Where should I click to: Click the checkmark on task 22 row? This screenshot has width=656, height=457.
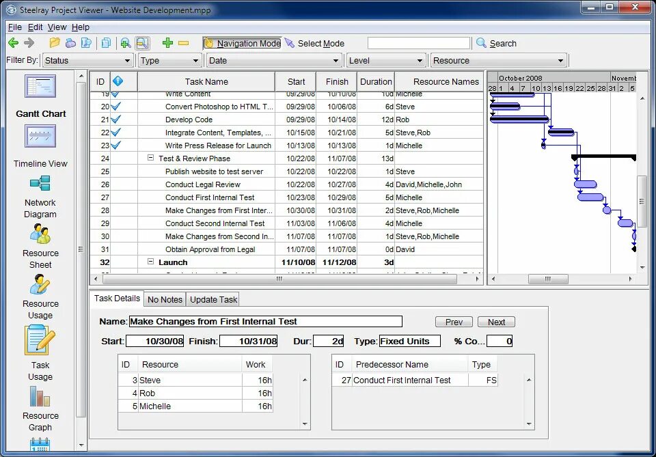click(116, 133)
